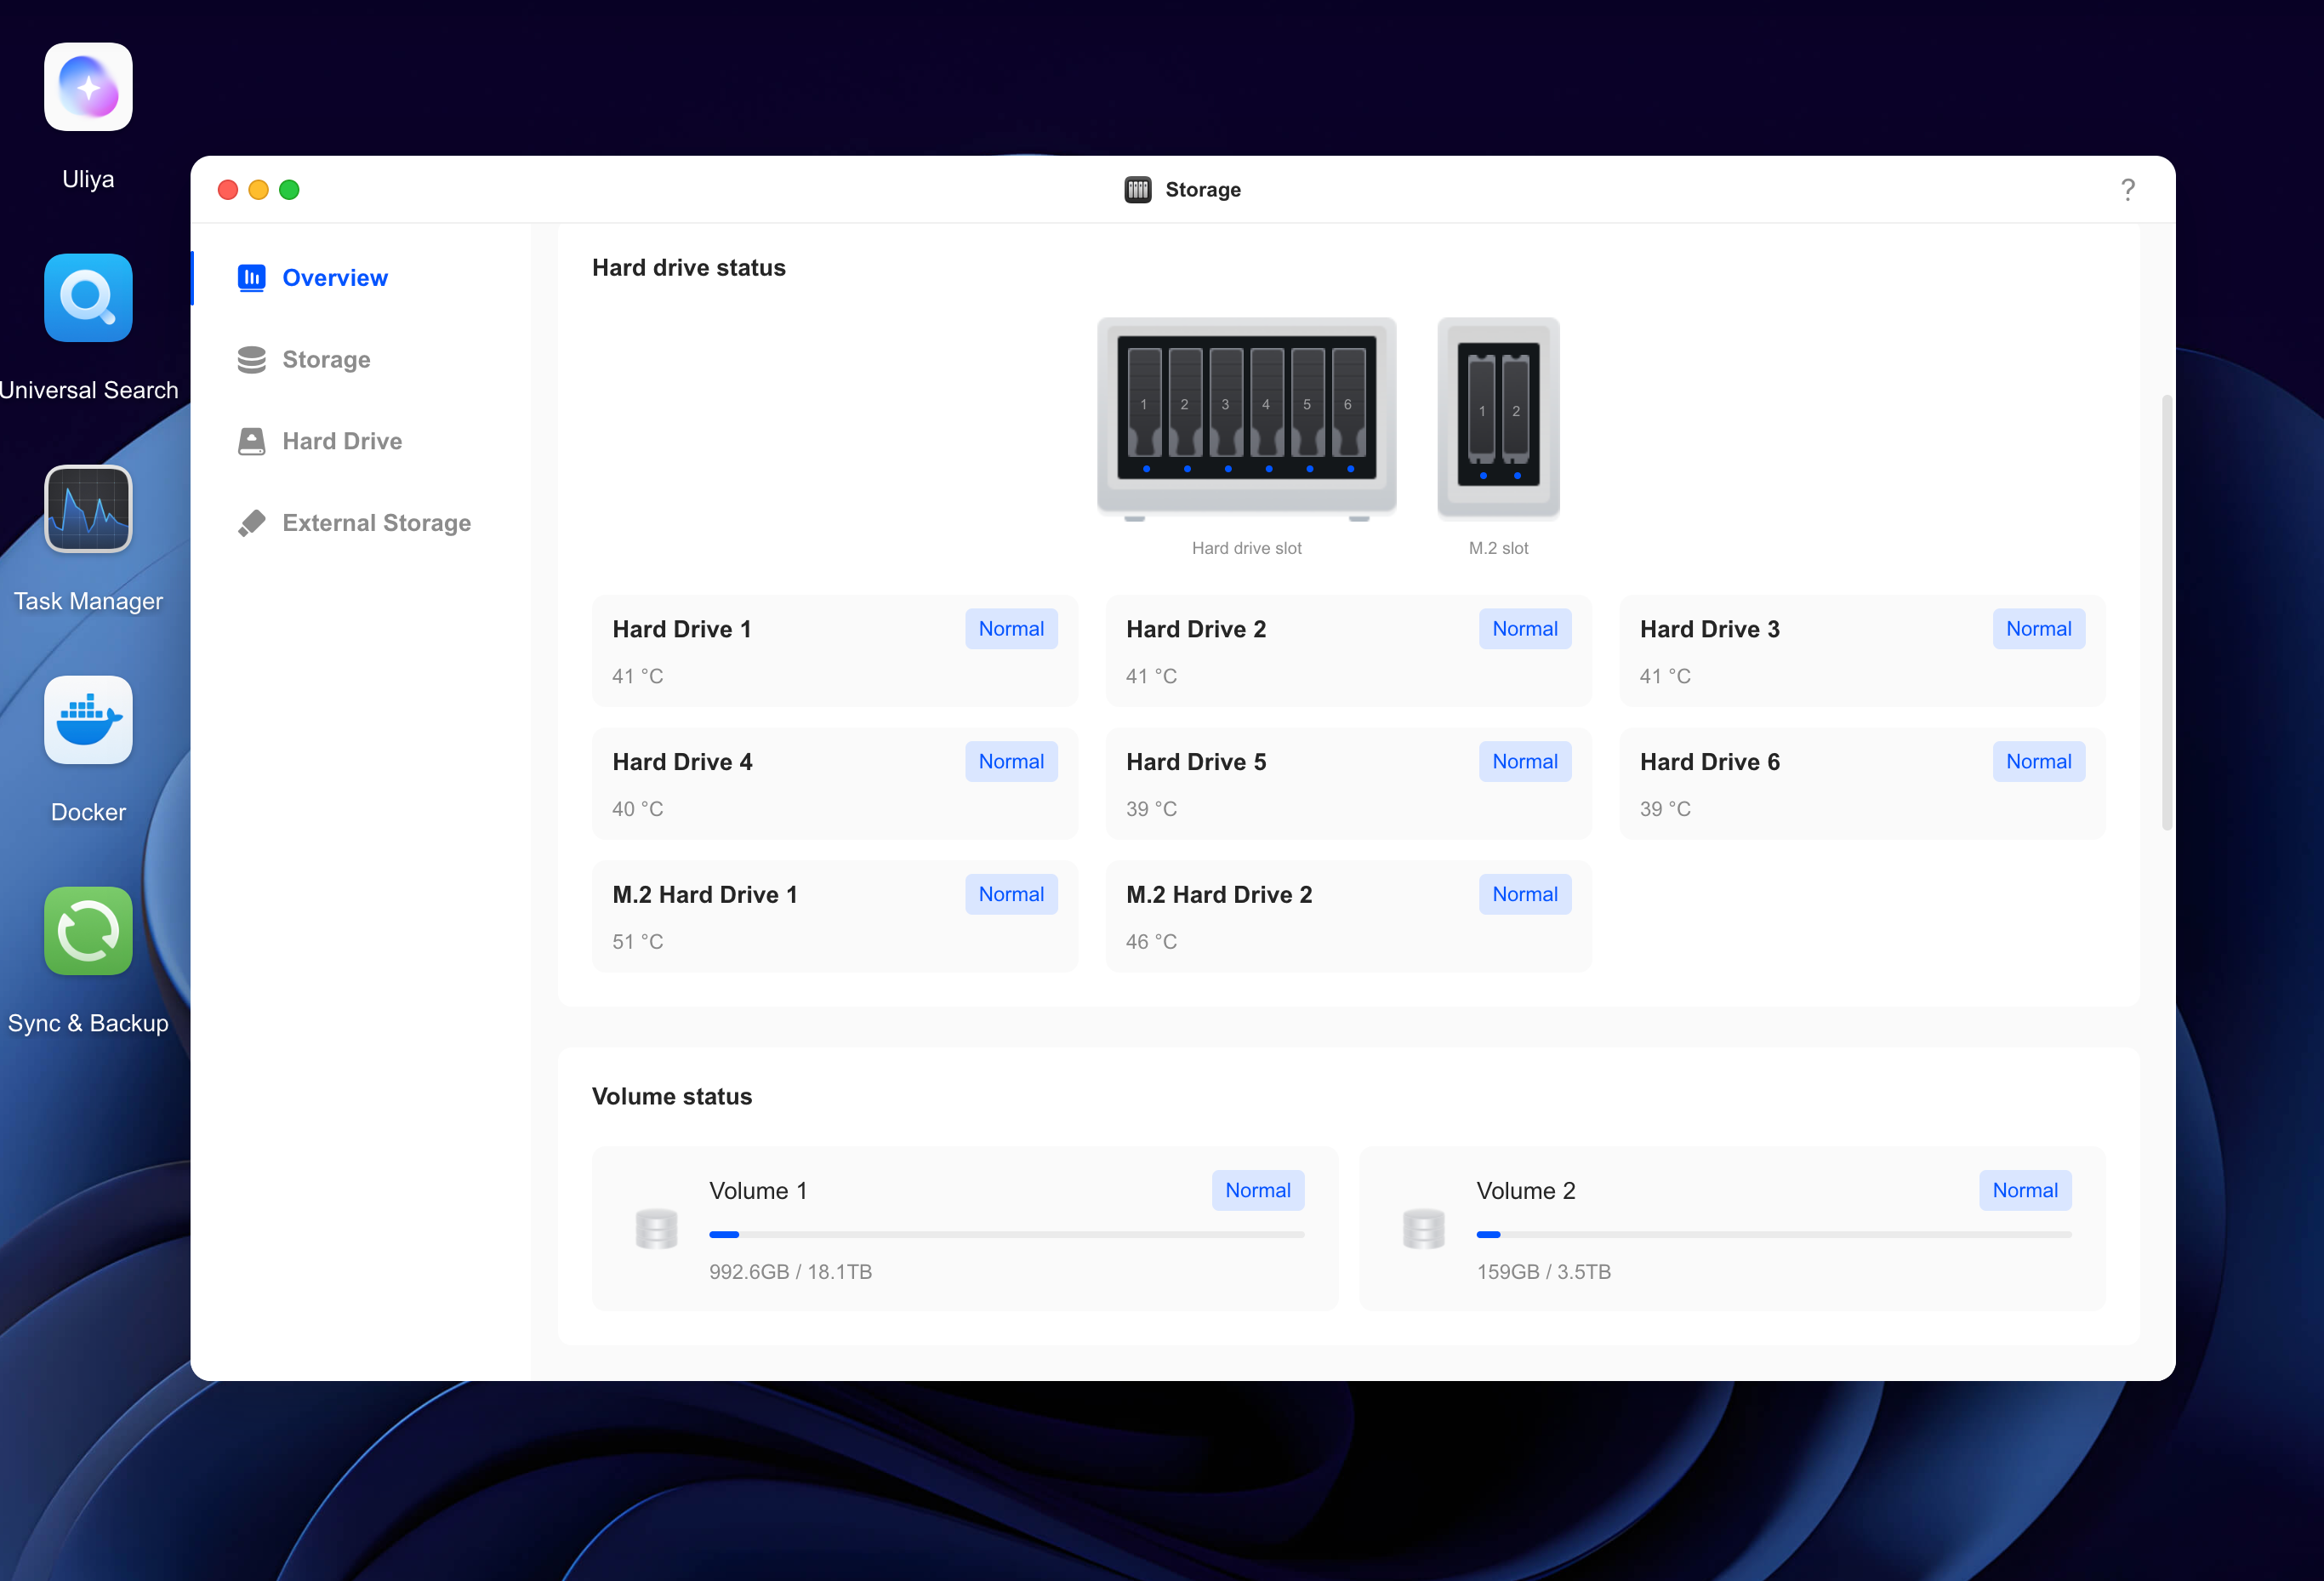Click the help question mark icon
The image size is (2324, 1581).
point(2127,190)
